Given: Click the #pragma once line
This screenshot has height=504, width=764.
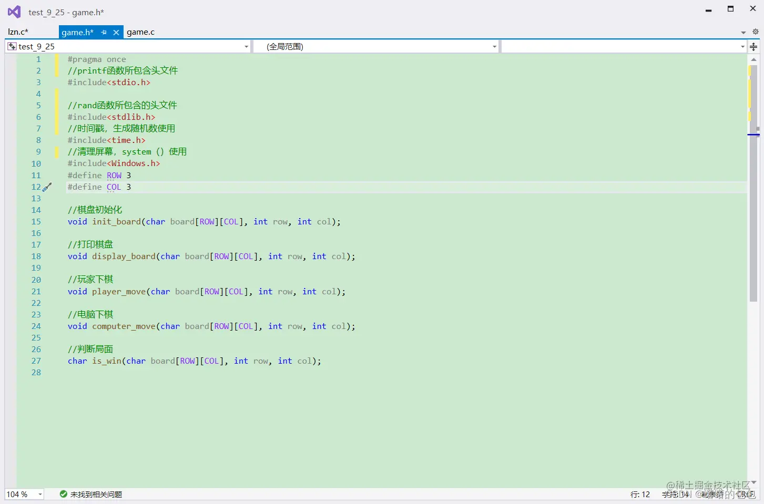Looking at the screenshot, I should (97, 59).
